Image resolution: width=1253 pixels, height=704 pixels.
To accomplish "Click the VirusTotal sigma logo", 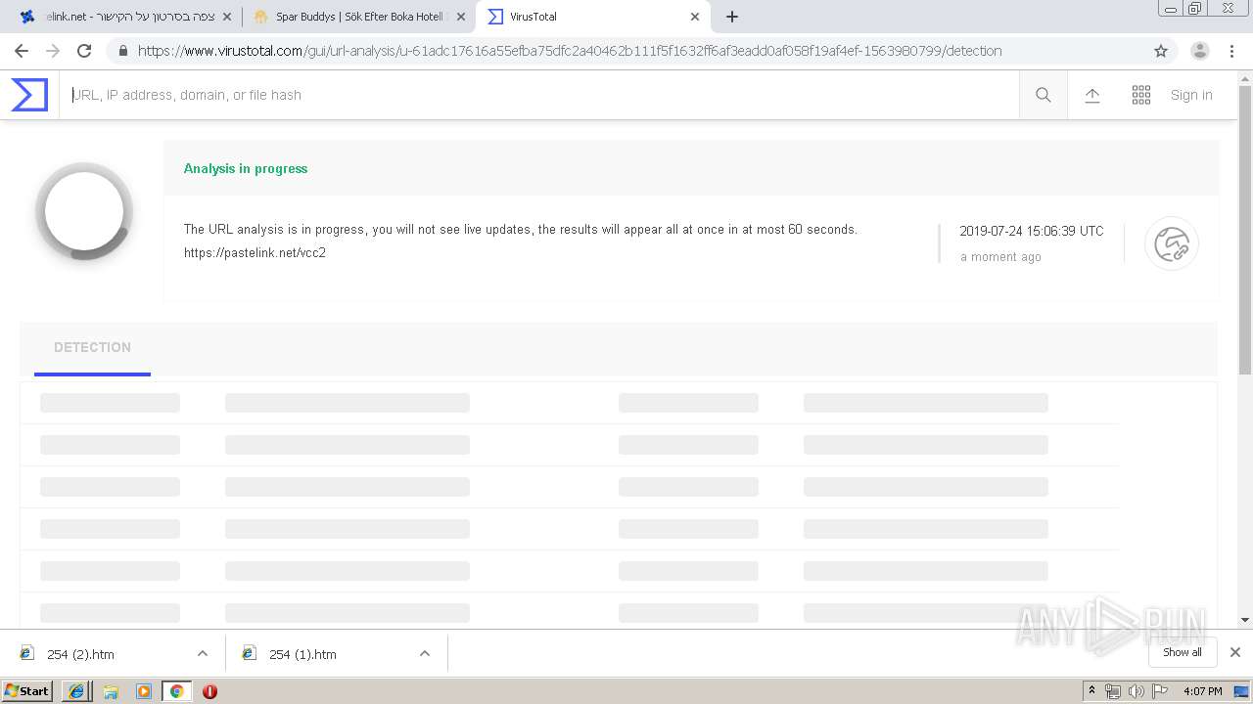I will pos(29,95).
